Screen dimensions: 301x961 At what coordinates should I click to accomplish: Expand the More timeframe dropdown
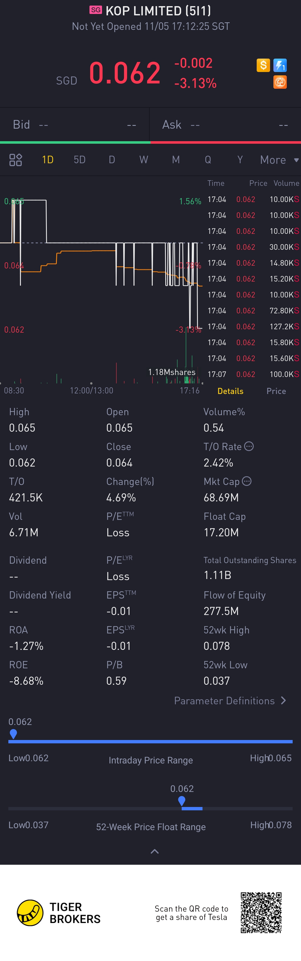pyautogui.click(x=279, y=160)
